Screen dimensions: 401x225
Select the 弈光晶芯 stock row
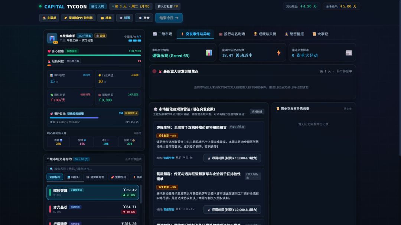coord(93,209)
